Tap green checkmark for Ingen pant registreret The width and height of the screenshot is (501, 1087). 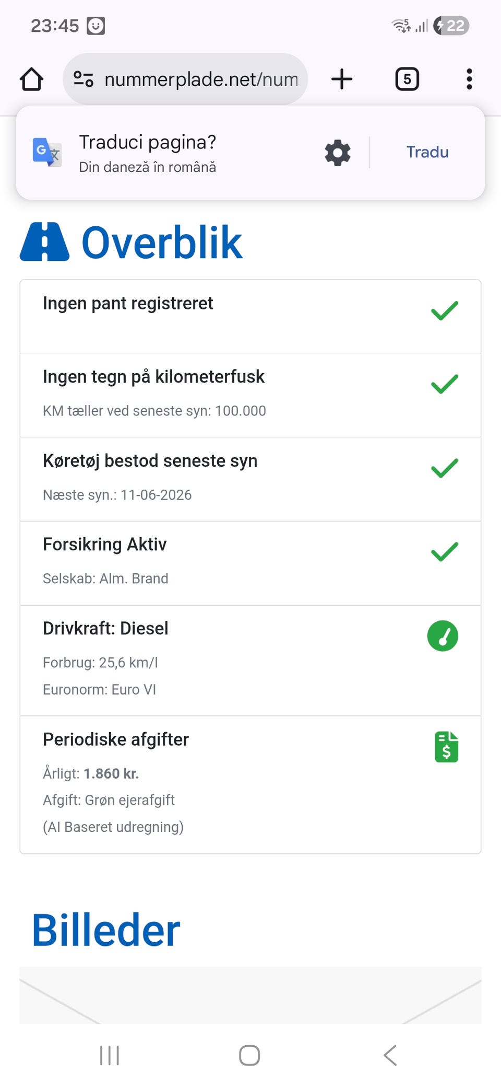coord(445,310)
